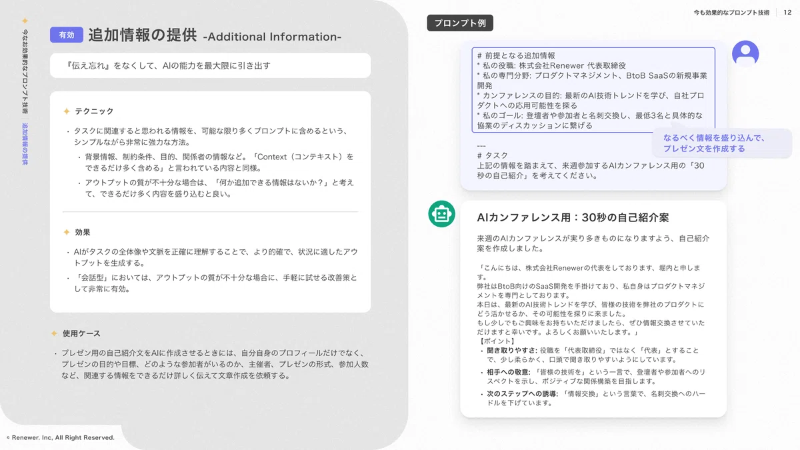This screenshot has height=450, width=800.
Task: Click the heading AIカンファレンス用:30秒の自己紹介案
Action: click(573, 217)
